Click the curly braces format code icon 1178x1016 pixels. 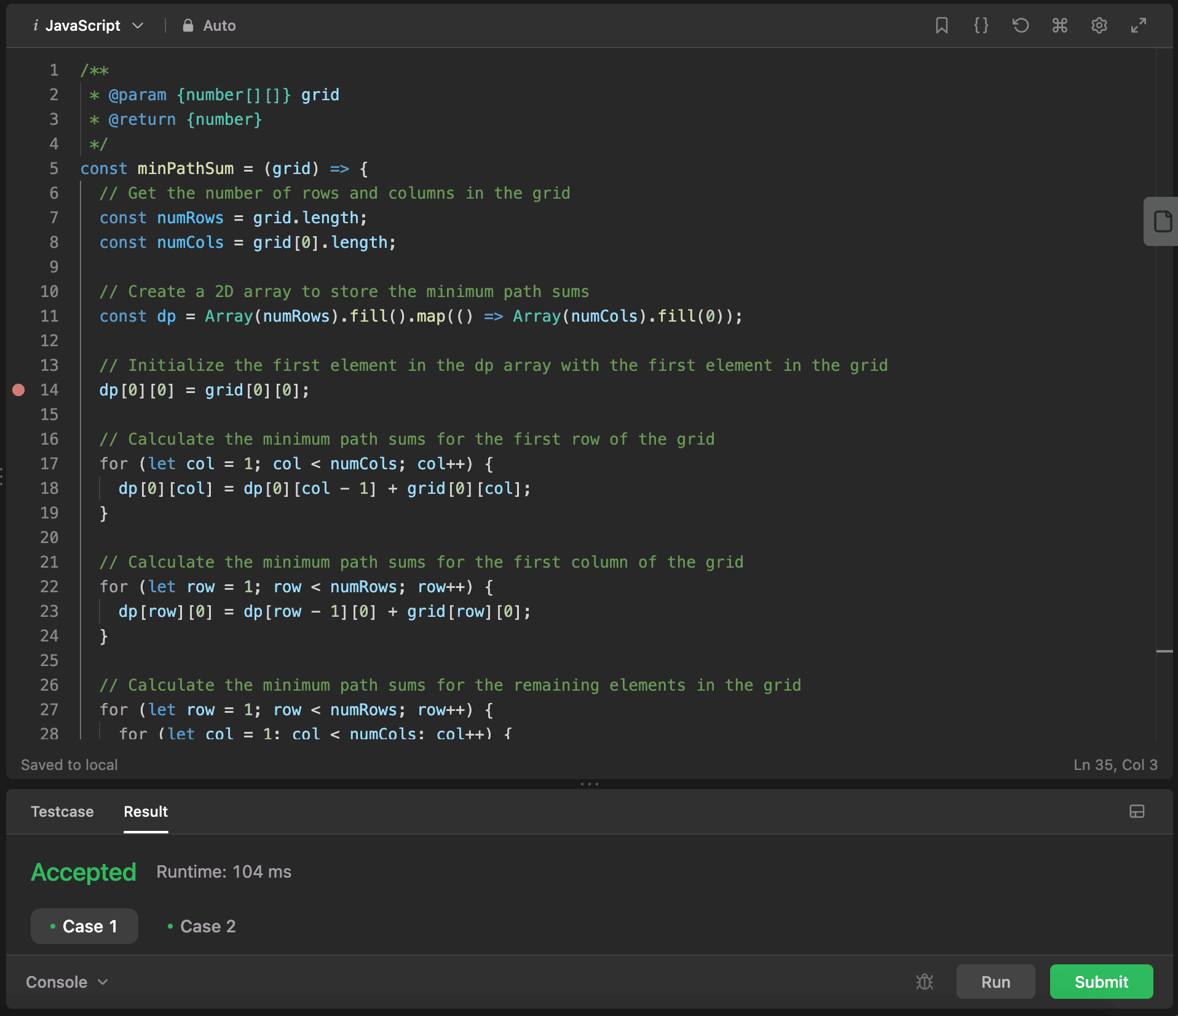point(981,25)
